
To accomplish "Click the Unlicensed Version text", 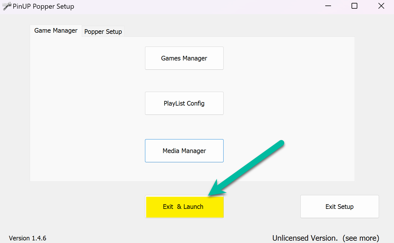I will tap(305, 238).
